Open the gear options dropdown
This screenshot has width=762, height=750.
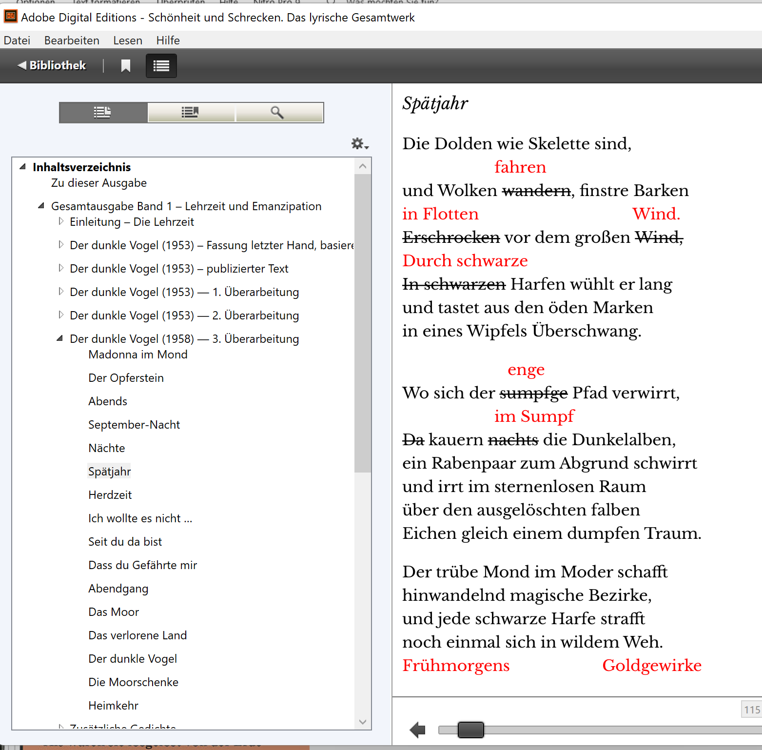[360, 143]
